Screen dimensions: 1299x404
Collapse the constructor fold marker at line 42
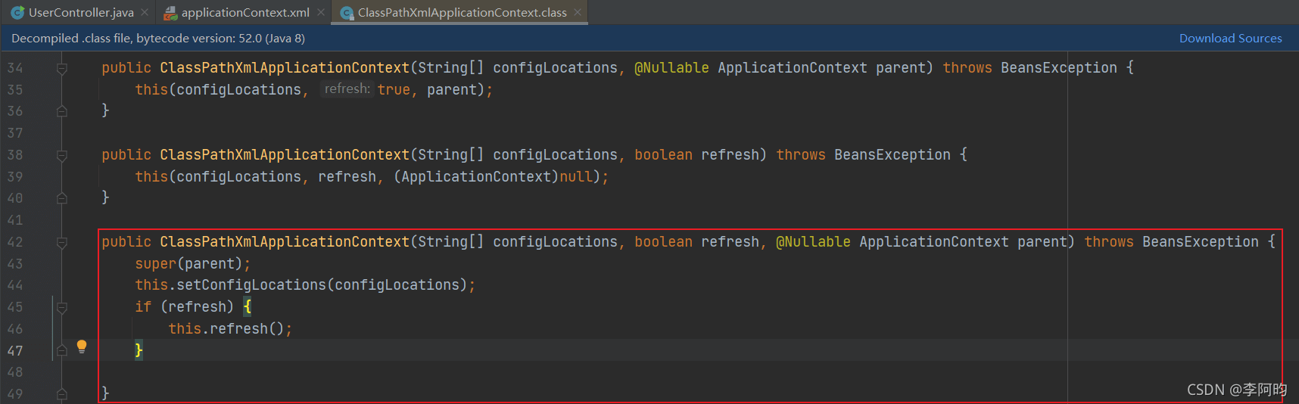tap(62, 243)
